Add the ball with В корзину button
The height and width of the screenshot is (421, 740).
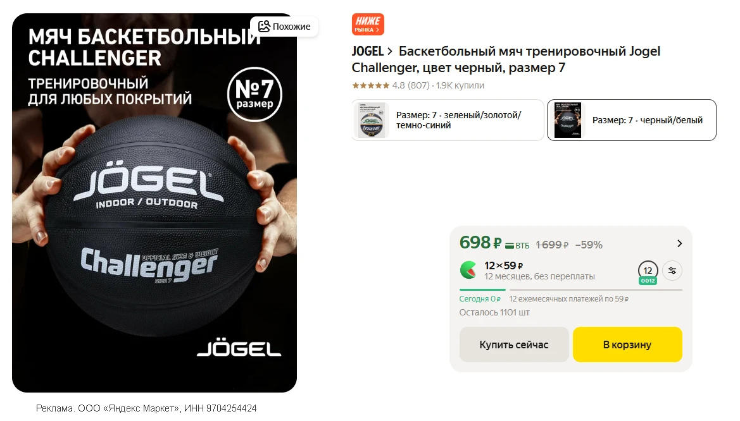click(627, 345)
